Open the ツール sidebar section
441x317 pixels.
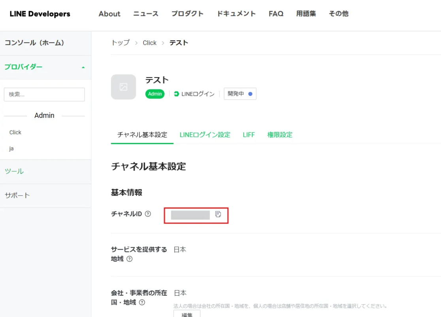click(x=14, y=171)
